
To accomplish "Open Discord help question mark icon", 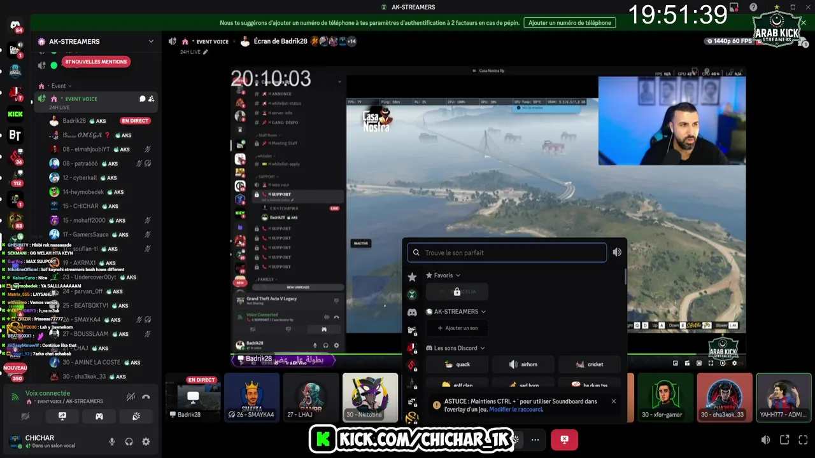I will [x=754, y=8].
